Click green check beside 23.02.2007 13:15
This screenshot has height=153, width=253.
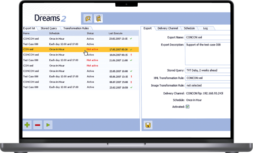click(131, 39)
